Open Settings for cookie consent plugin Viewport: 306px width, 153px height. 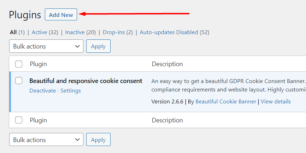coord(71,91)
